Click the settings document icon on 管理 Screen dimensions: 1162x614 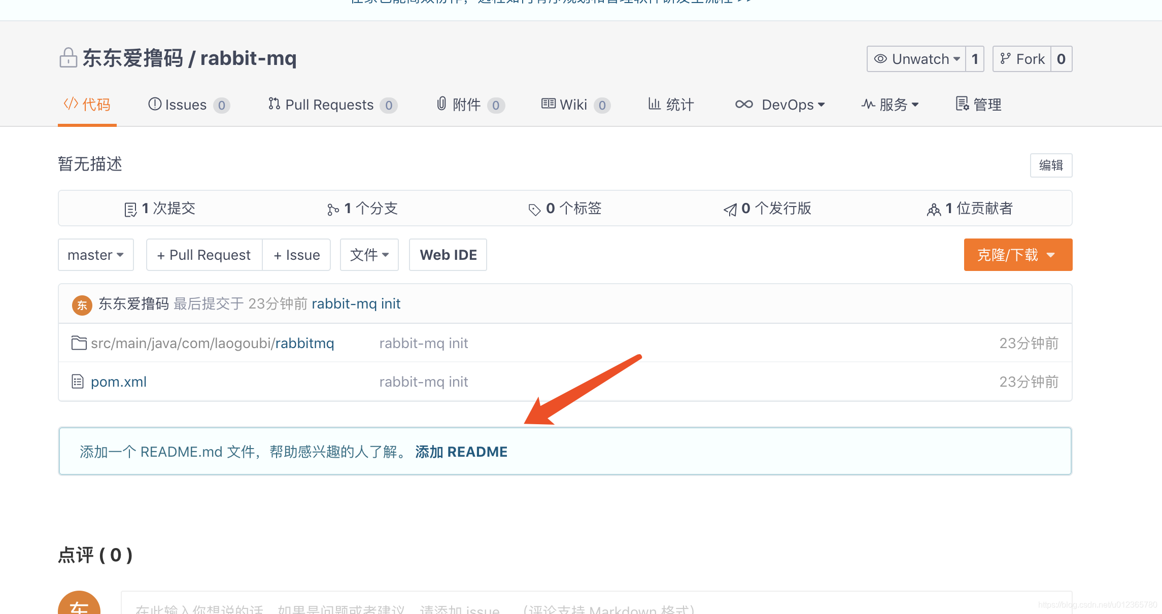point(962,104)
